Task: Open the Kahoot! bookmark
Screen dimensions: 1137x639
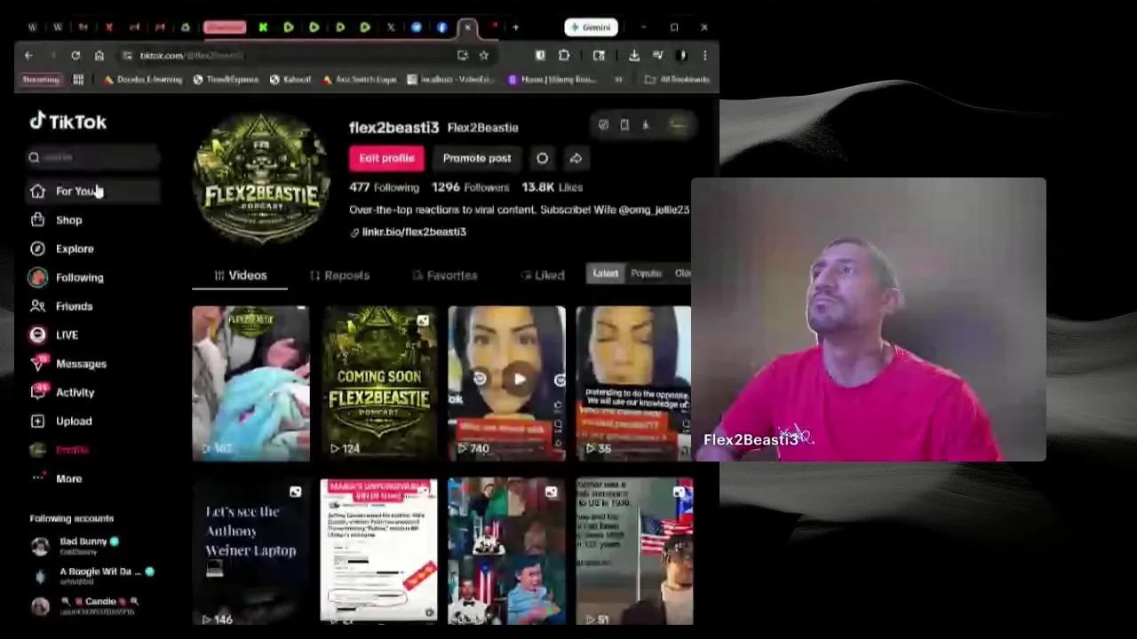Action: click(x=290, y=79)
